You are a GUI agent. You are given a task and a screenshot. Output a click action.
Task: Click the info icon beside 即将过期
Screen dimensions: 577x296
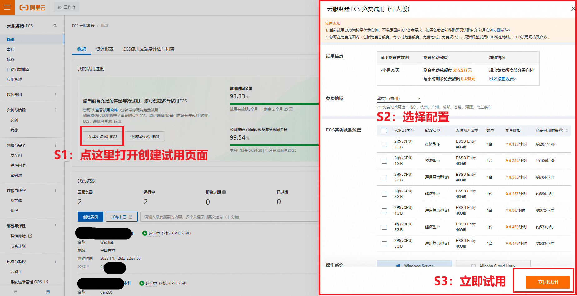[x=224, y=192]
